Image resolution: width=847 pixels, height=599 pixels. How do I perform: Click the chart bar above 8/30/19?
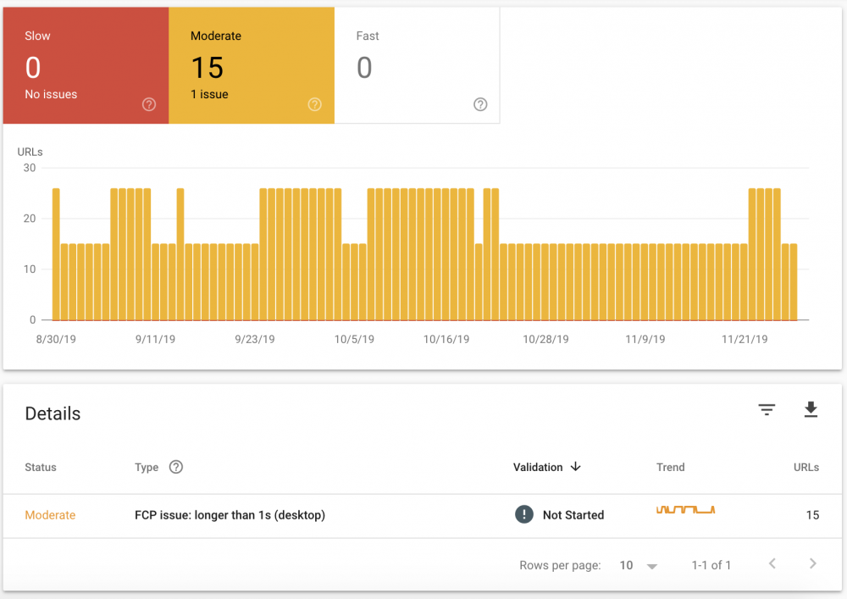click(x=56, y=254)
